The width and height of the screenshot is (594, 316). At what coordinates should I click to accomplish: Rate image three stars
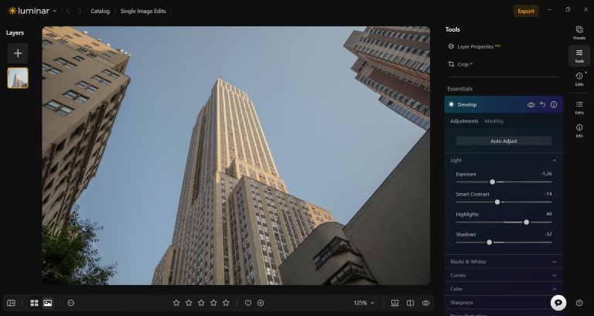(x=201, y=303)
